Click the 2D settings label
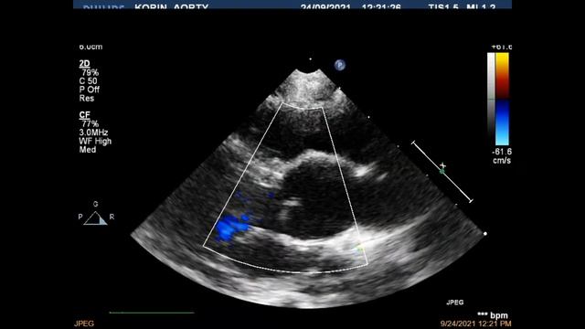The width and height of the screenshot is (585, 329). 85,64
